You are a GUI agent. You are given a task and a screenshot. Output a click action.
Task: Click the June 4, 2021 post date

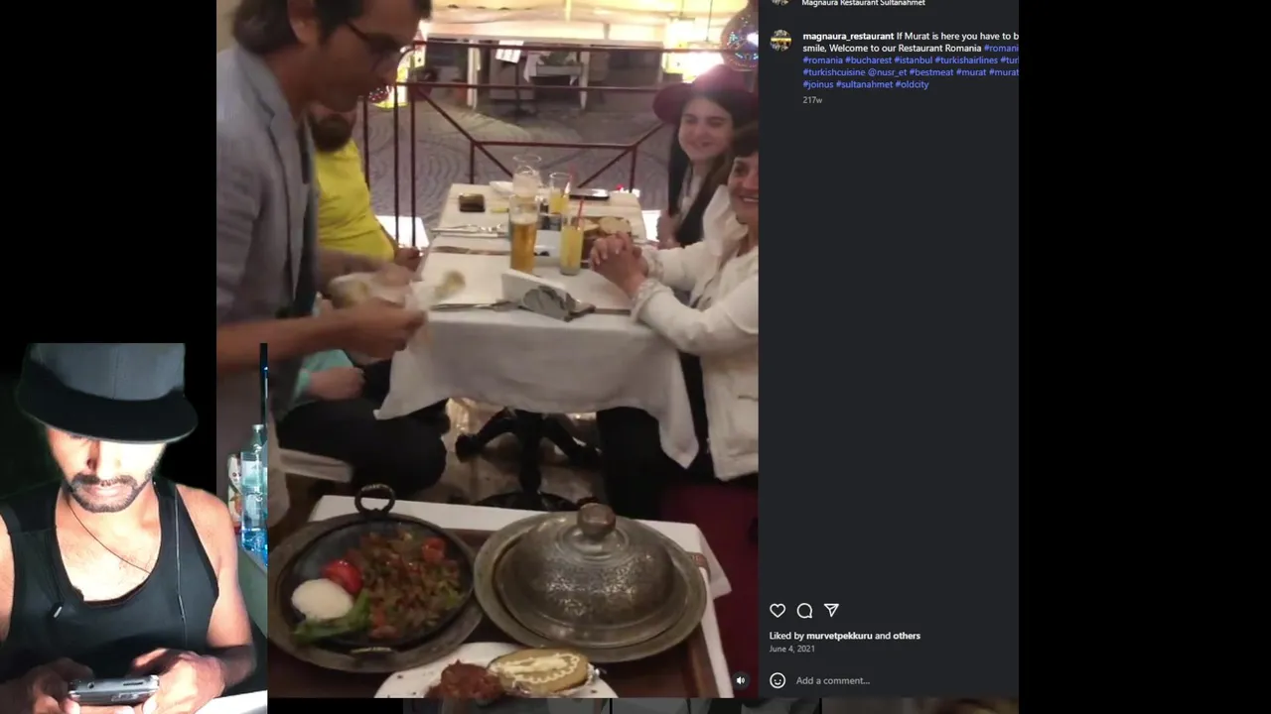pos(791,649)
